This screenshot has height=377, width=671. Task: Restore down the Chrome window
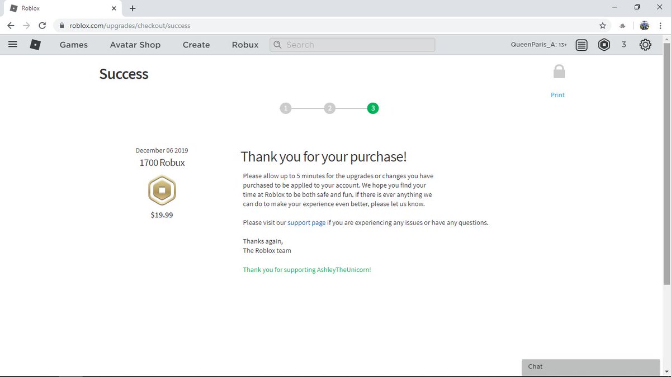point(637,7)
